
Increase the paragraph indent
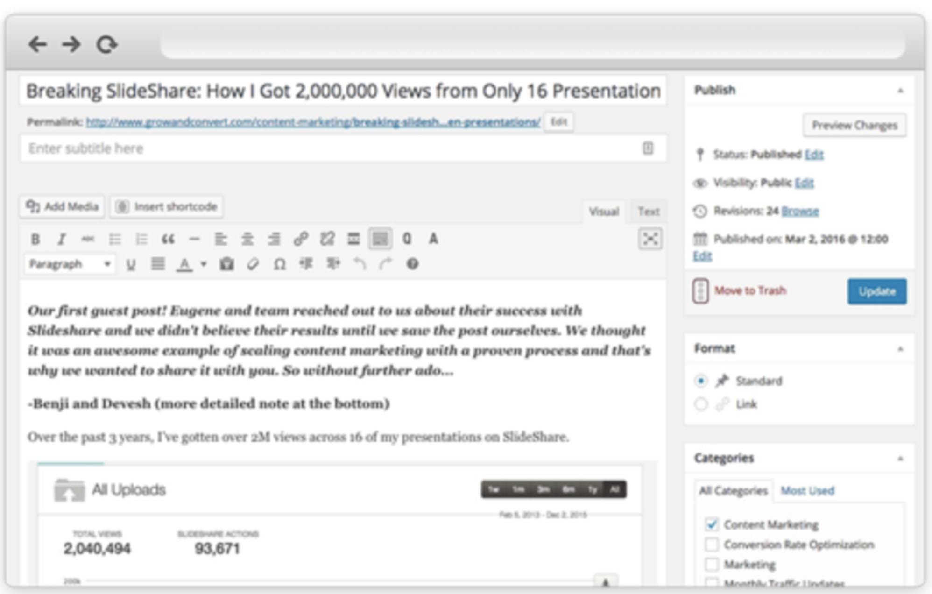[x=332, y=264]
